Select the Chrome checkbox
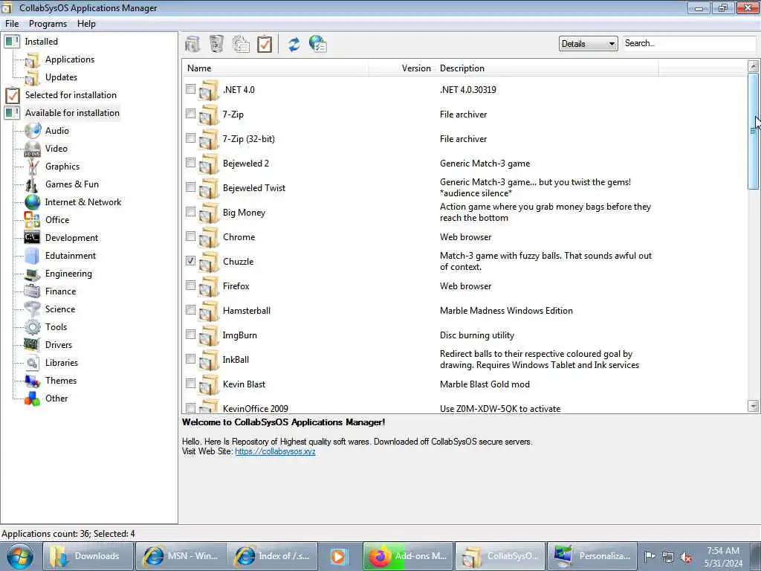Screen dimensions: 761x571 pos(191,236)
